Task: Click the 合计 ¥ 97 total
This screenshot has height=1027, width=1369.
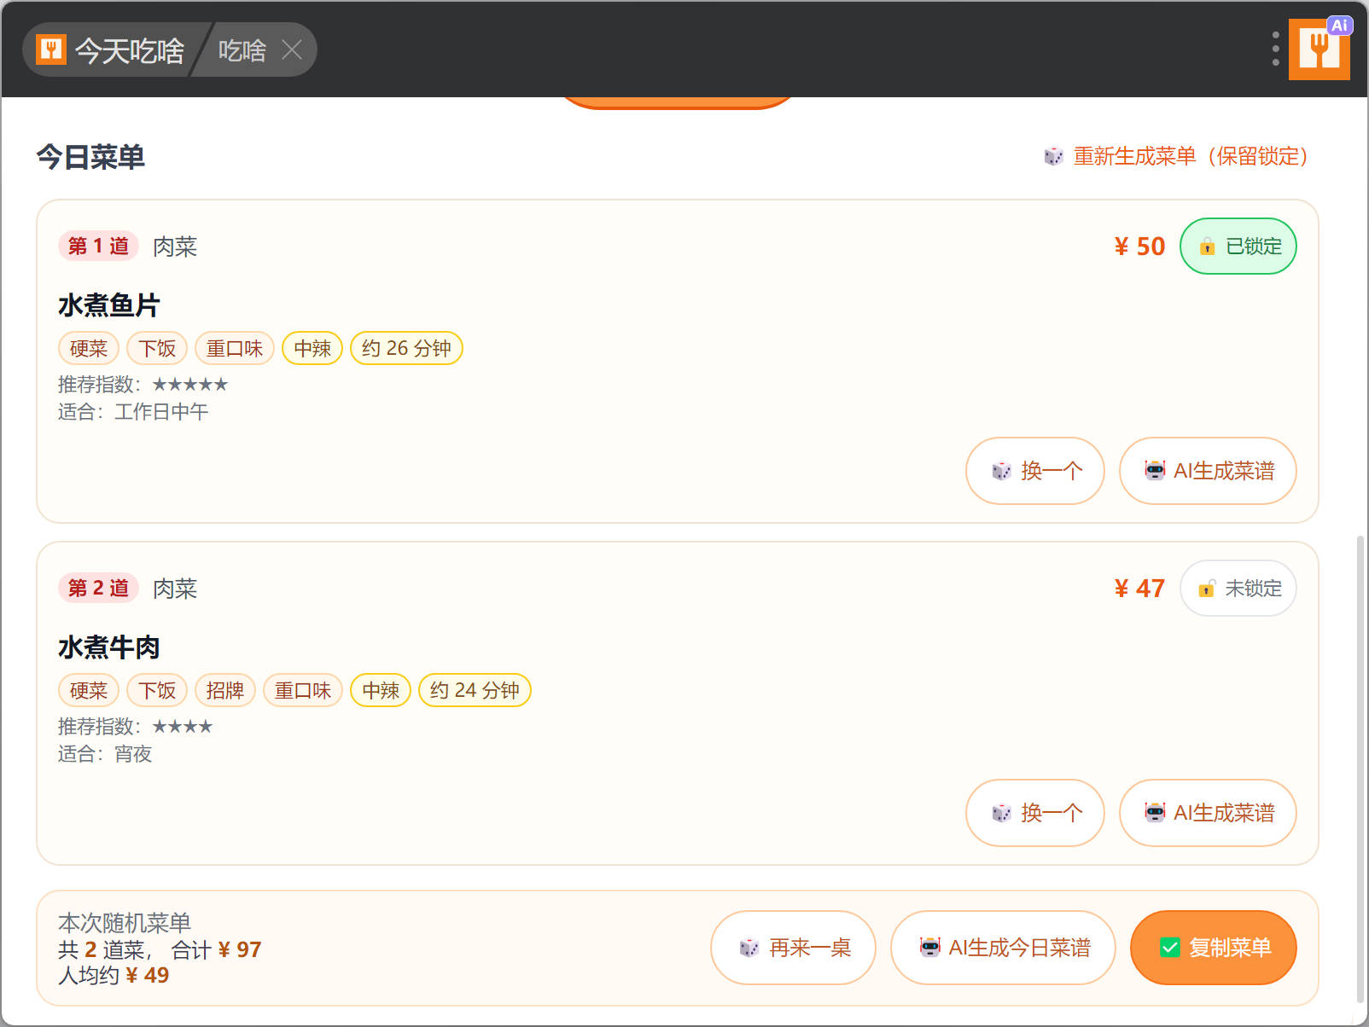Action: [216, 949]
